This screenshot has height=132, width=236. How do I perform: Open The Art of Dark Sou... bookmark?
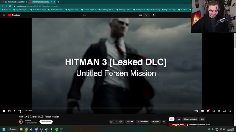pos(56,10)
